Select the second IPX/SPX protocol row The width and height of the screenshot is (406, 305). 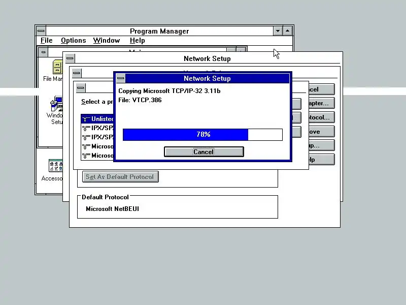97,137
